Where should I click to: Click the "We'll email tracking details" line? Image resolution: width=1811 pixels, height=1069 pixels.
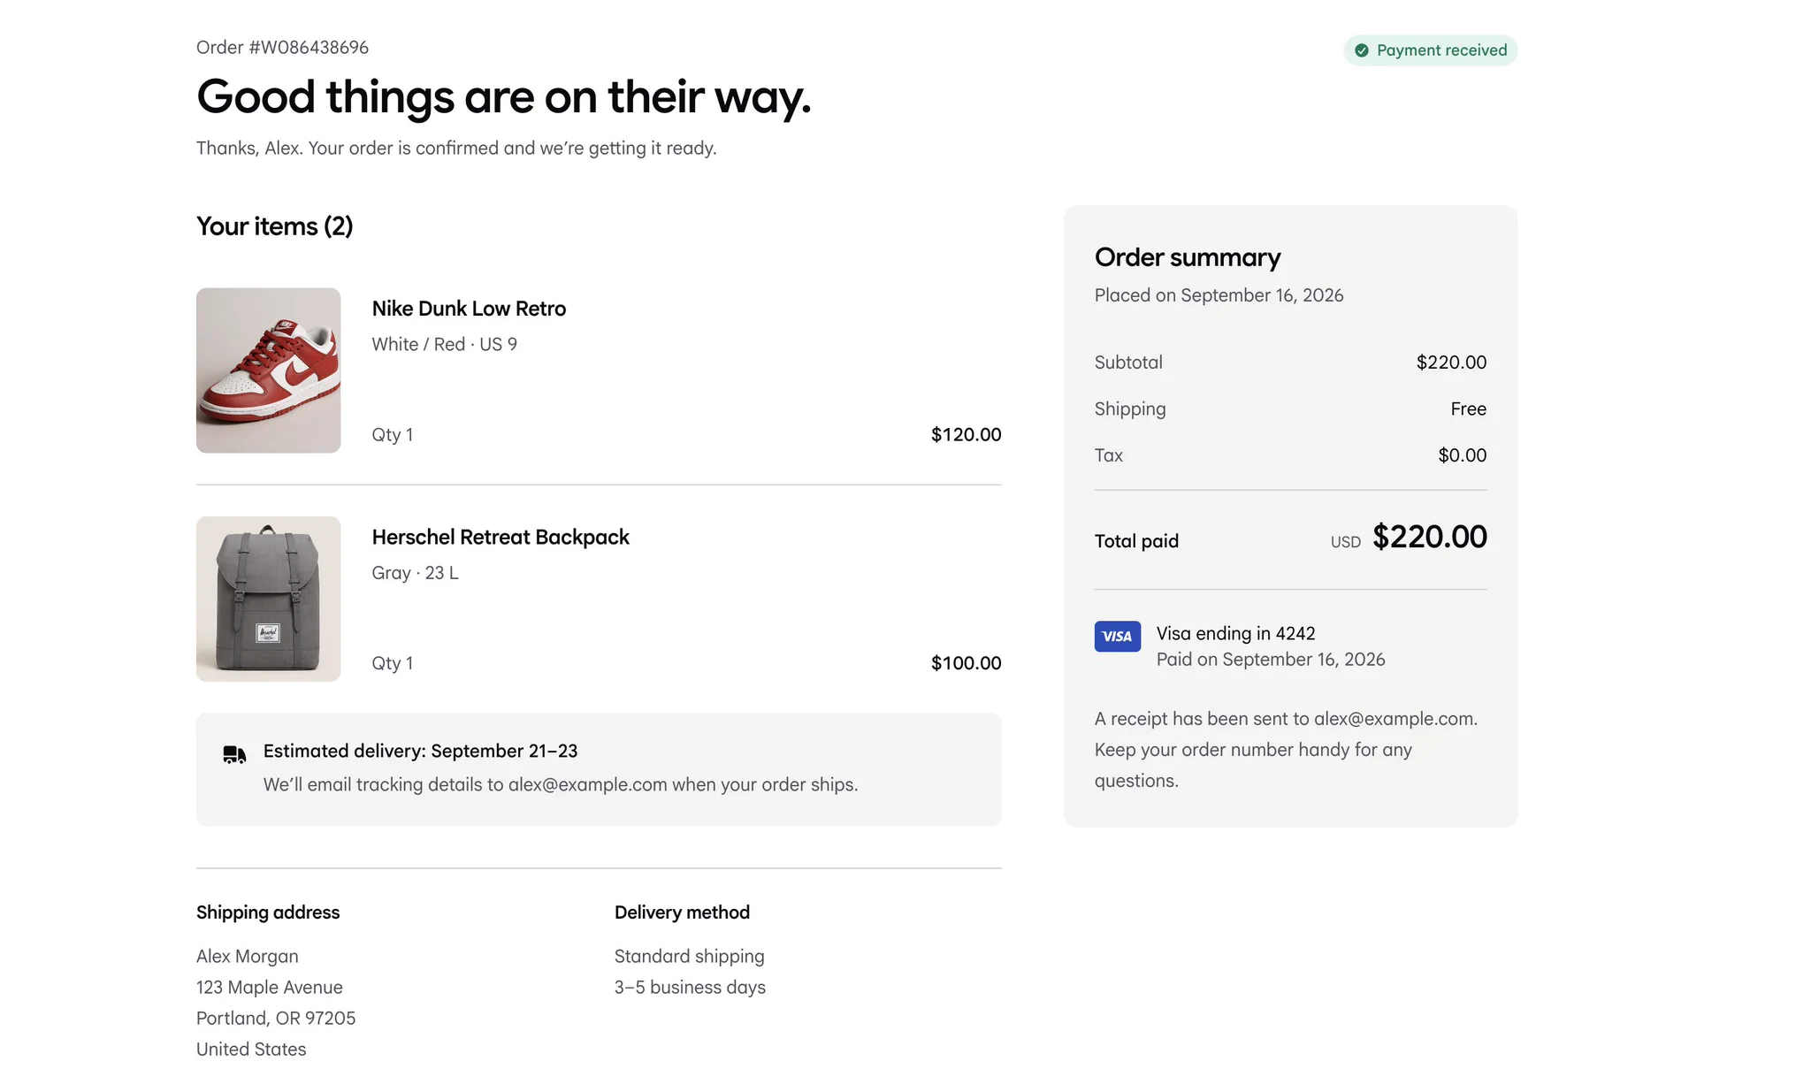pyautogui.click(x=561, y=785)
